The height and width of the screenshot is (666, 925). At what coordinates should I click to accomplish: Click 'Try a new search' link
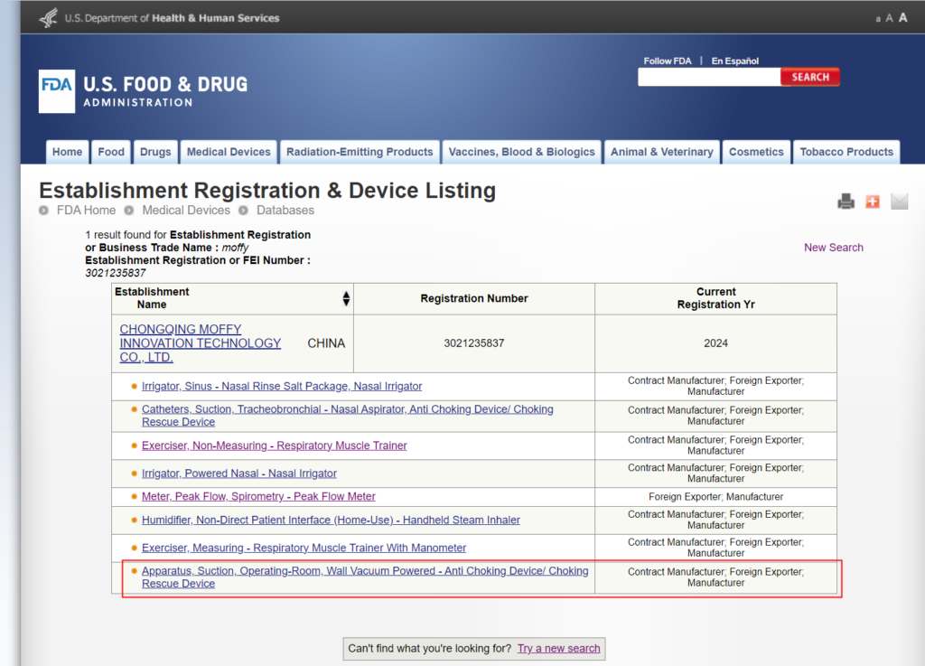[558, 648]
